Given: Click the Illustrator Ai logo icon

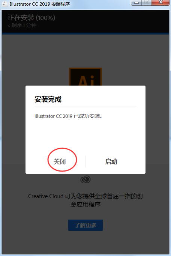Looking at the screenshot, I should [85, 77].
